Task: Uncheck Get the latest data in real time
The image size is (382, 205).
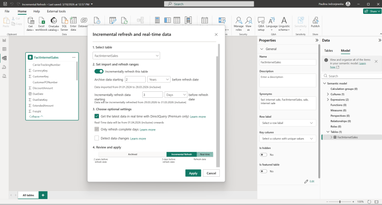Action: (x=97, y=116)
